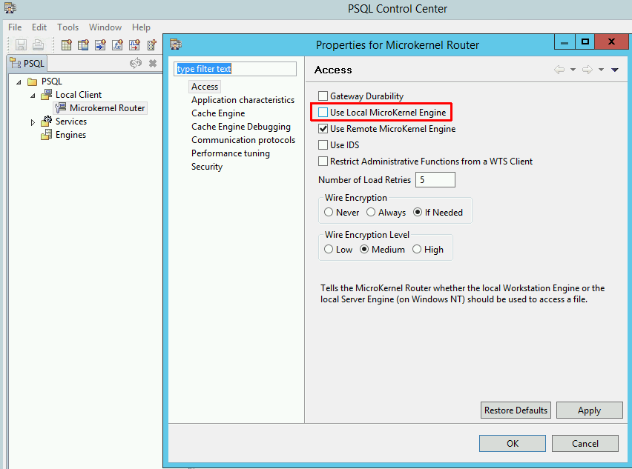Collapse the PSQL root tree node
Screen dimensions: 632x469
pos(19,82)
